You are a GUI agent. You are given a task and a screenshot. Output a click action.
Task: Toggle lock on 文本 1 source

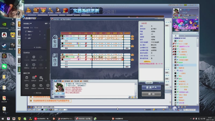click(x=45, y=35)
